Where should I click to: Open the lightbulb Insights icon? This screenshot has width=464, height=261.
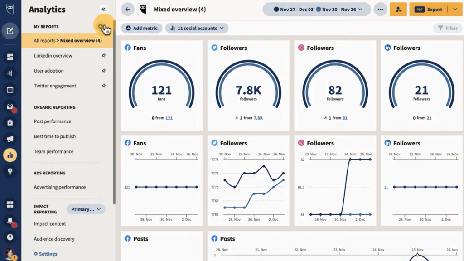click(10, 171)
